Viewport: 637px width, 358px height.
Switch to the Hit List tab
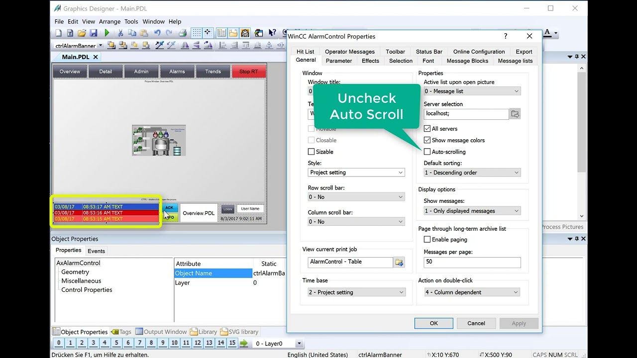tap(305, 52)
